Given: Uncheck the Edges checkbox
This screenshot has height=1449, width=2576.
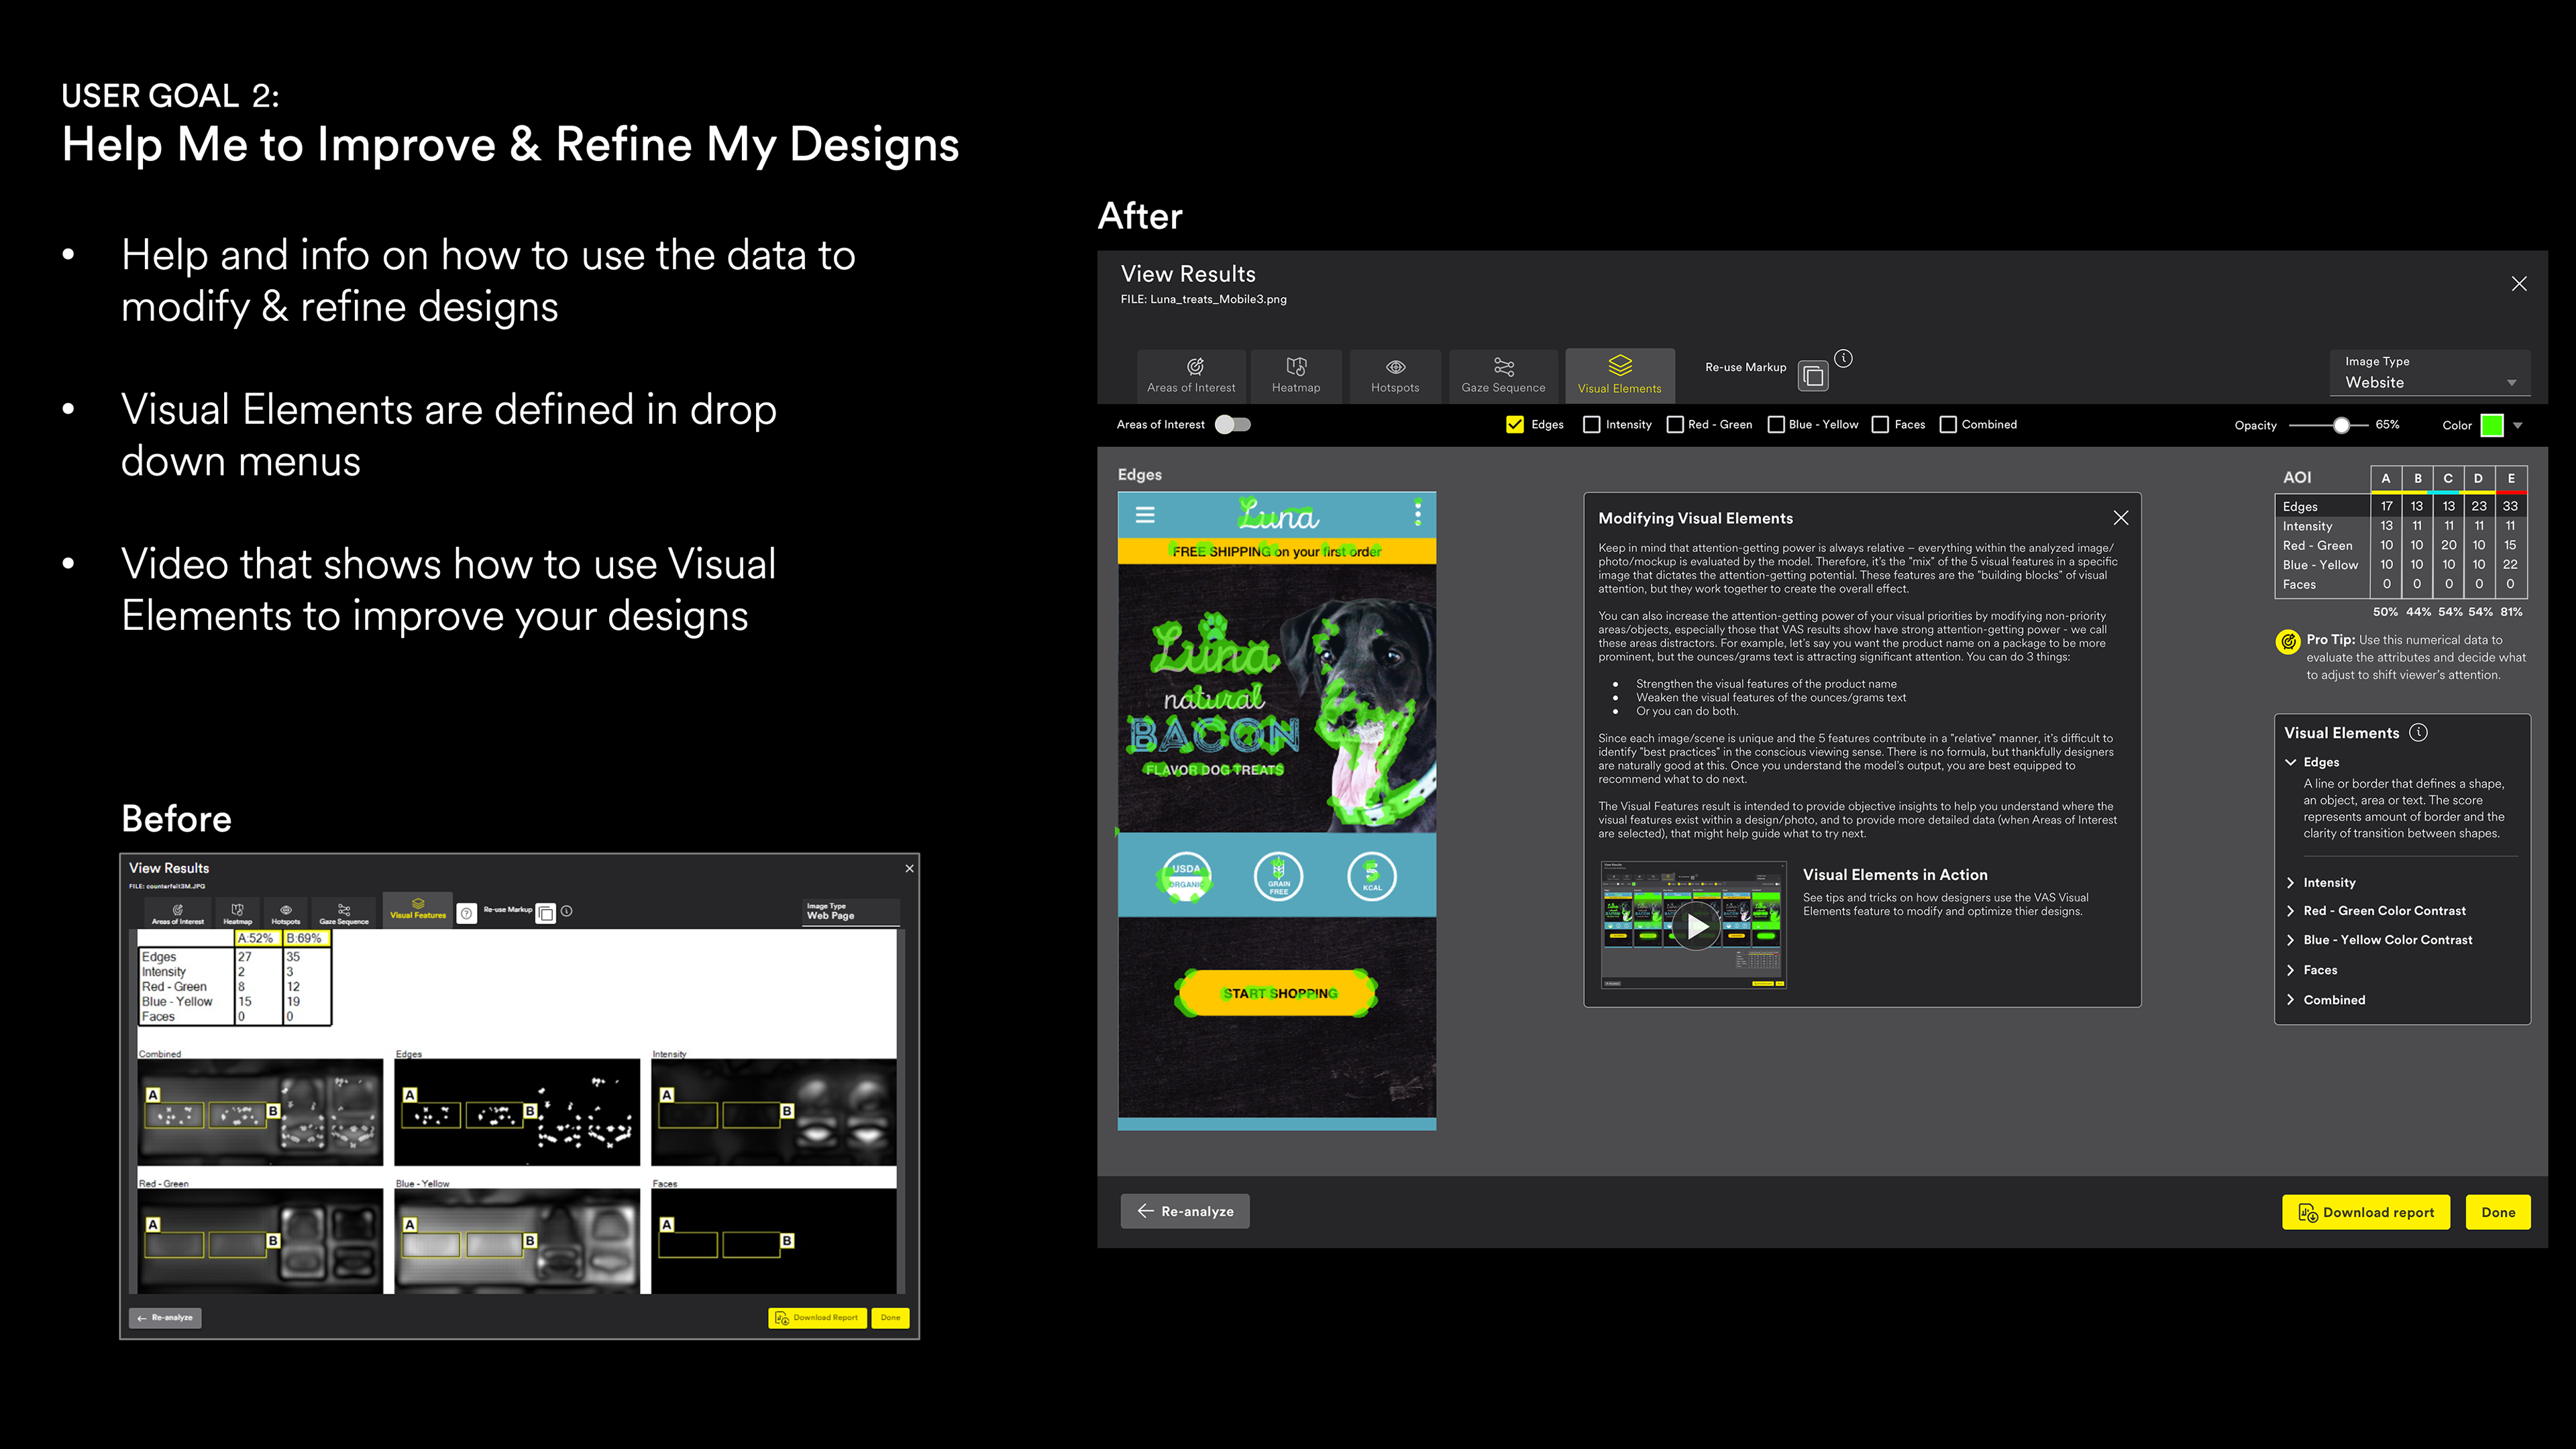Looking at the screenshot, I should coord(1514,425).
